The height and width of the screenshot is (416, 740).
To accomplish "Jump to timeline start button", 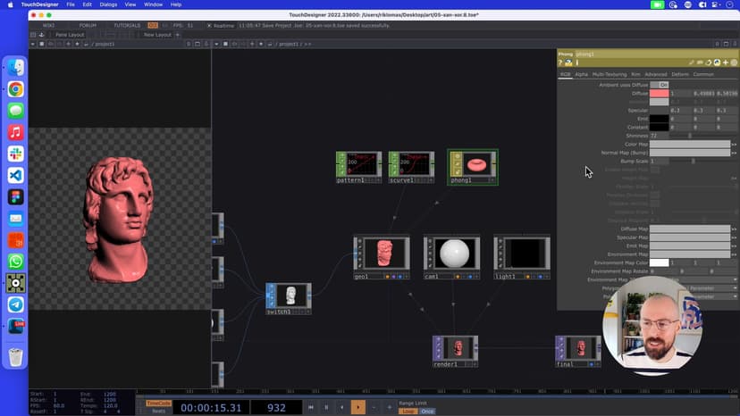I will pos(310,407).
